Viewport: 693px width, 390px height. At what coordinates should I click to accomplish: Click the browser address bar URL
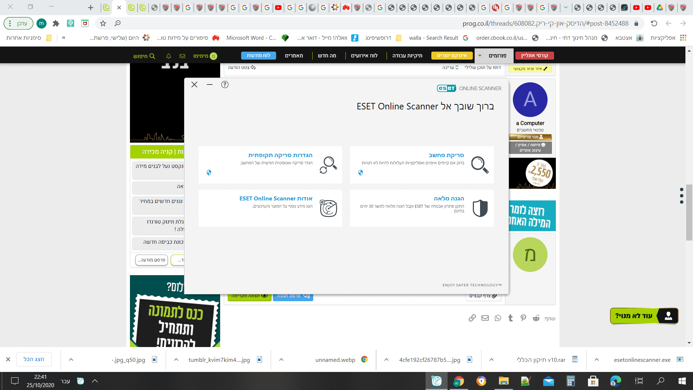point(545,23)
